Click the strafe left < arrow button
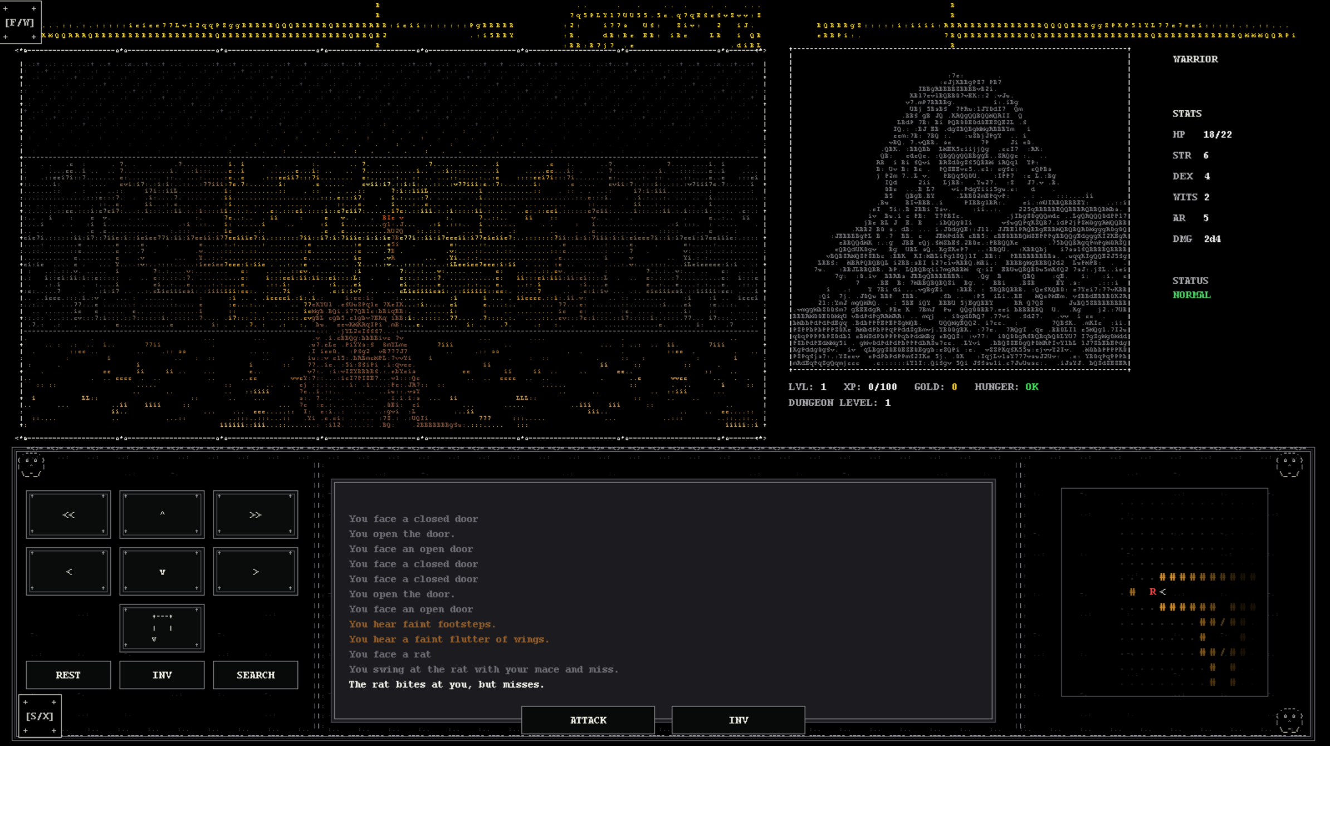Viewport: 1330px width, 838px height. [68, 571]
